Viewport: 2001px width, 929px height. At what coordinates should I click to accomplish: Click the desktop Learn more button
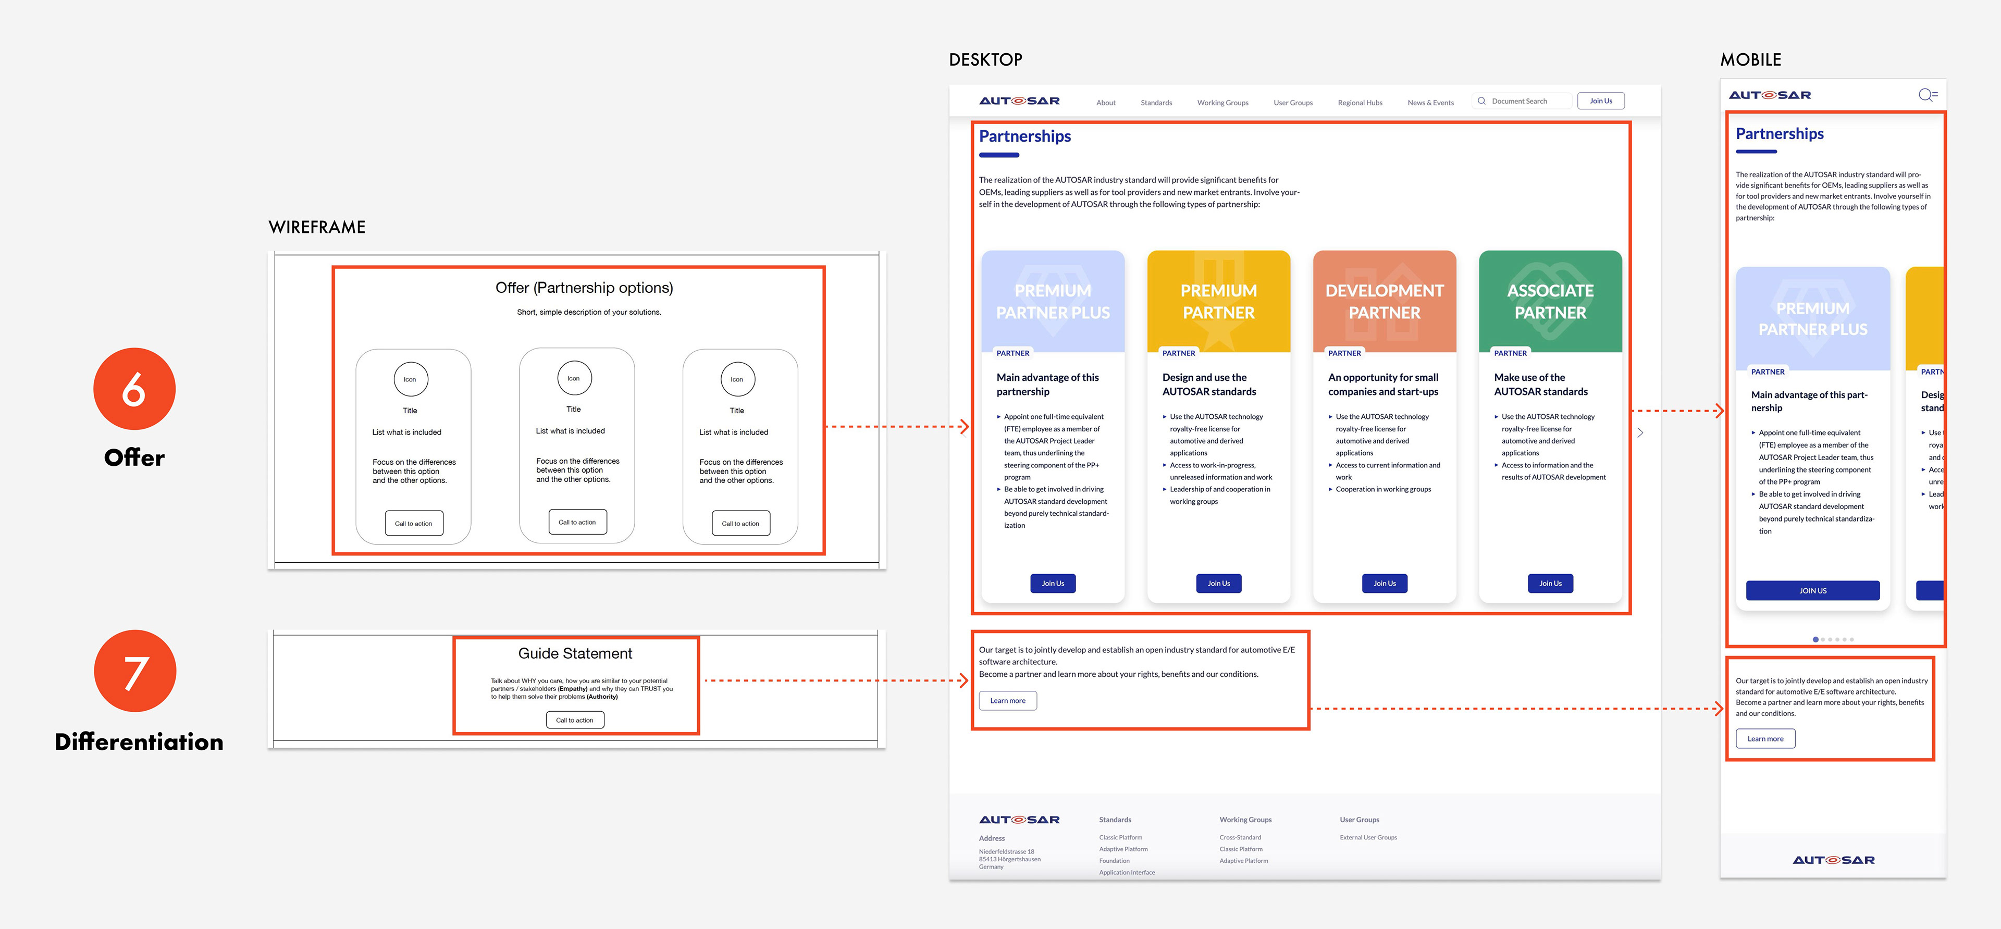coord(1007,701)
